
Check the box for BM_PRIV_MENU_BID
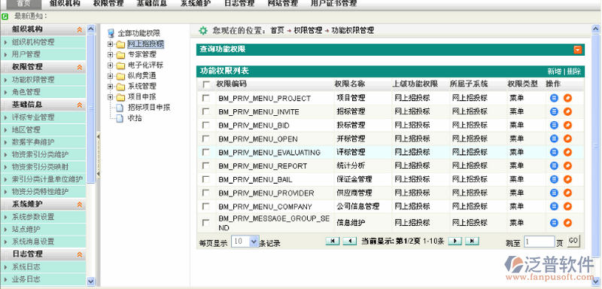point(206,125)
